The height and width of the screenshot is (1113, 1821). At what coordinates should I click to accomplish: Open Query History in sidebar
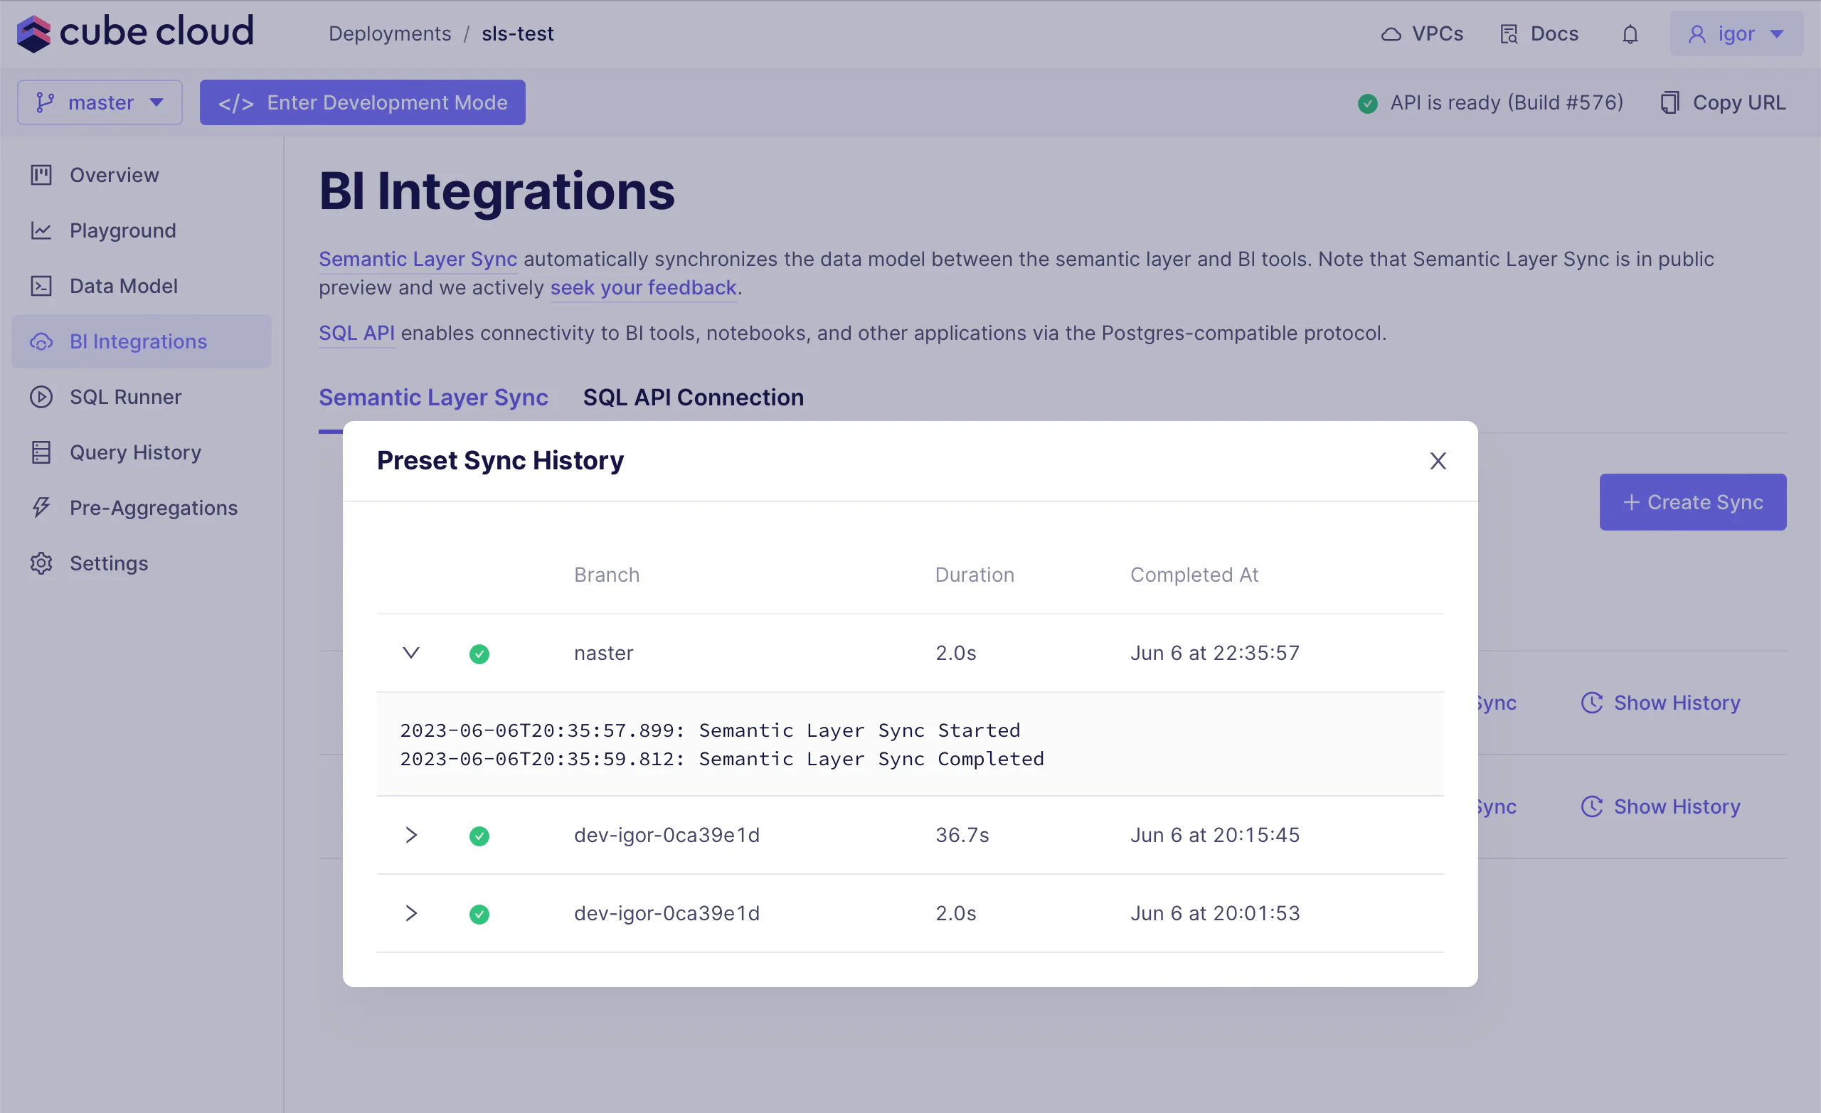click(x=135, y=452)
